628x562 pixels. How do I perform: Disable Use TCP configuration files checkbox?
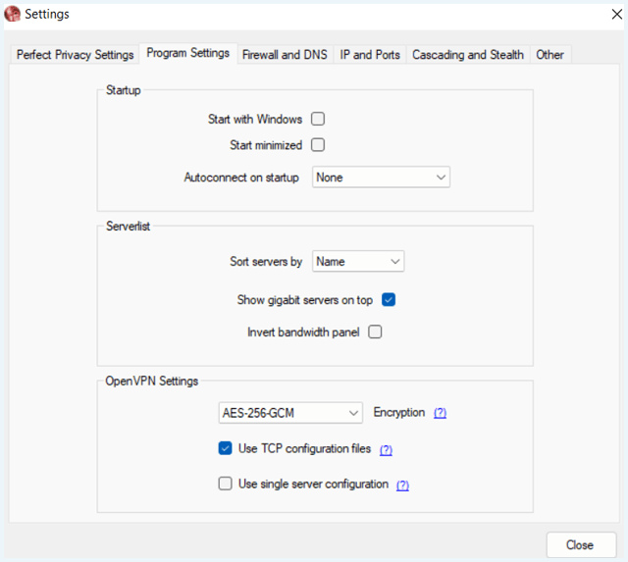coord(225,448)
